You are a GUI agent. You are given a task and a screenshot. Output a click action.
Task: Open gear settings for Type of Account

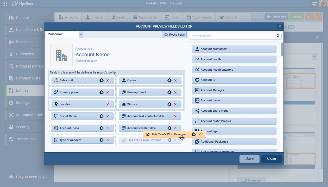(x=102, y=140)
